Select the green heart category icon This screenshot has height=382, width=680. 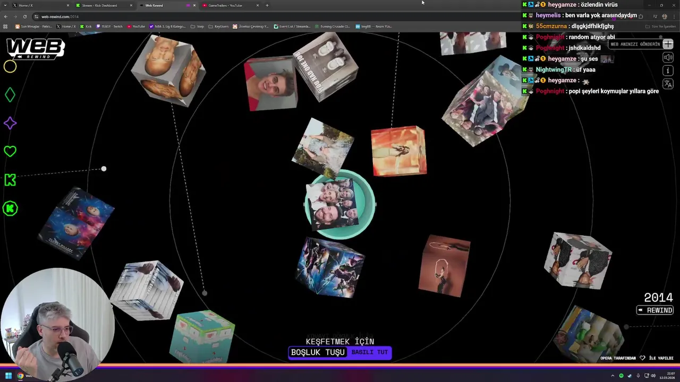point(10,151)
